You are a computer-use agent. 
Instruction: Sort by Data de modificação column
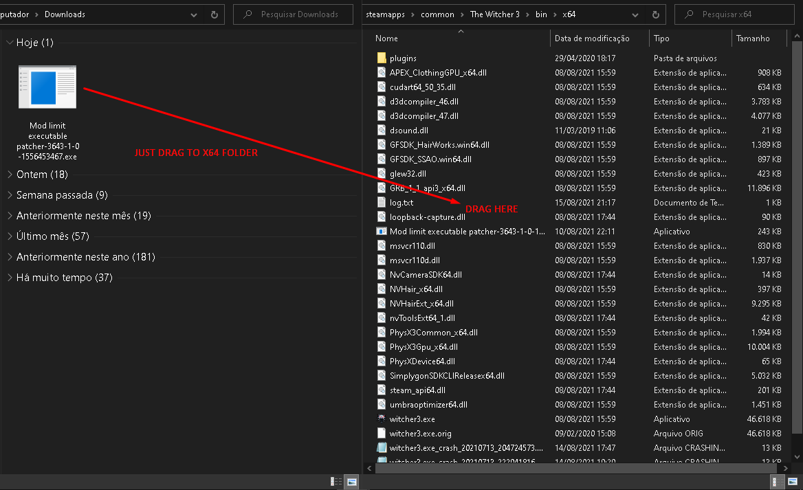click(x=592, y=38)
